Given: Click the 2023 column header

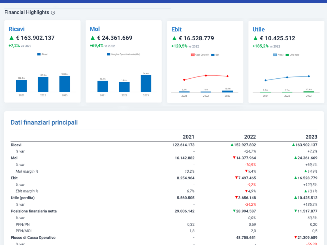Looking at the screenshot, I should coord(311,137).
